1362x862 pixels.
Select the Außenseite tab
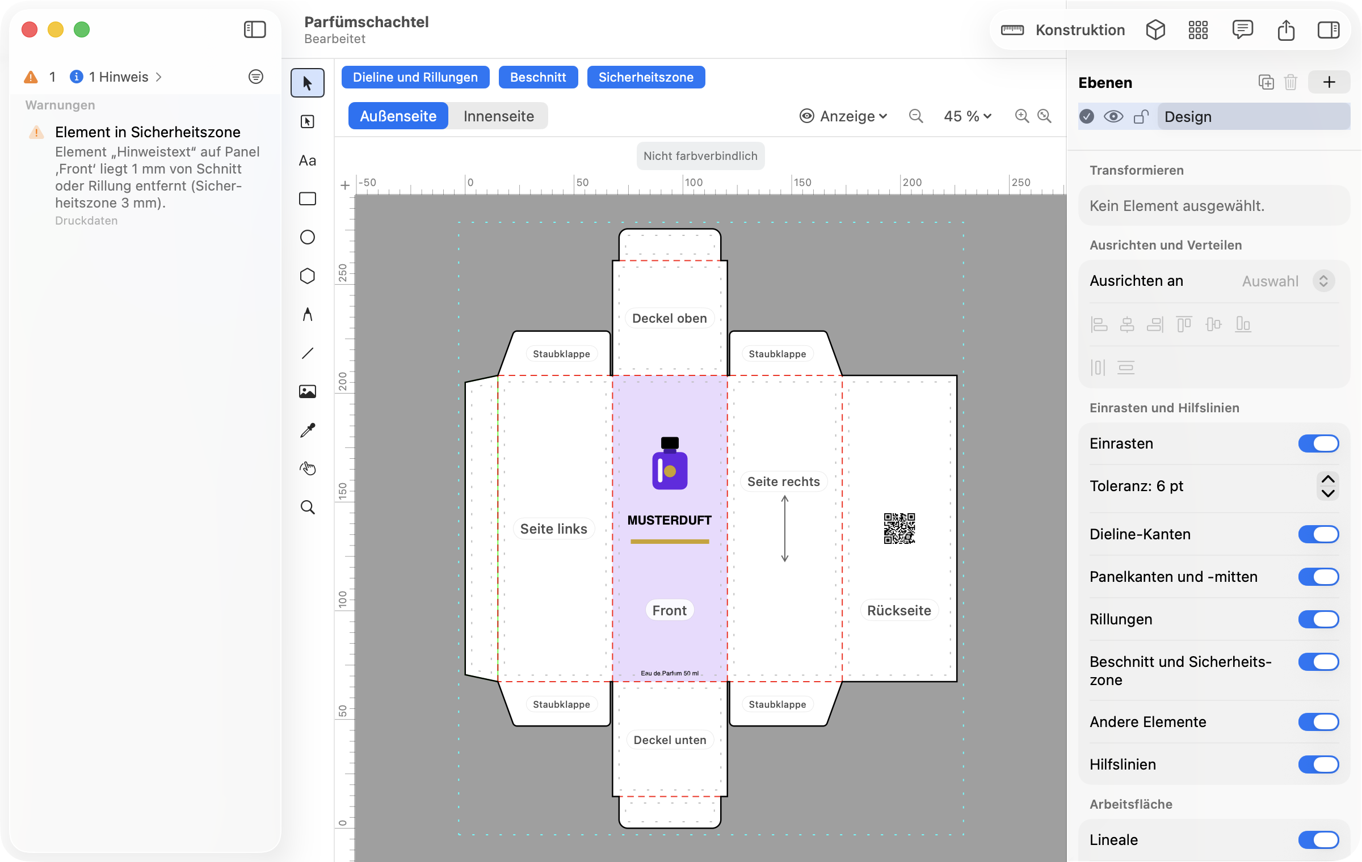(398, 116)
